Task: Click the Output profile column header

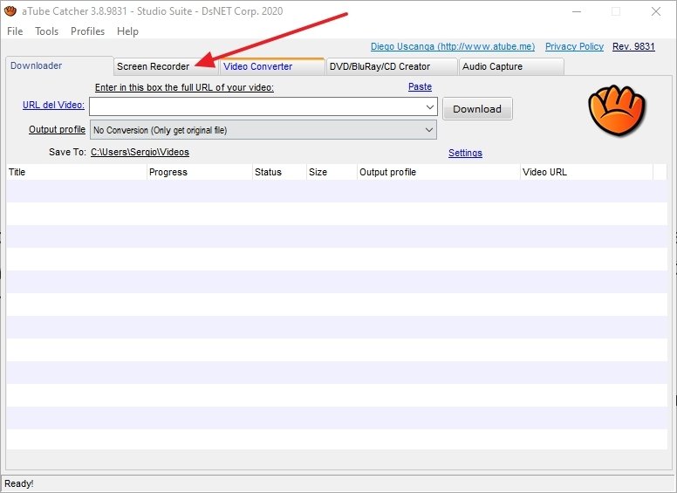Action: (x=439, y=172)
